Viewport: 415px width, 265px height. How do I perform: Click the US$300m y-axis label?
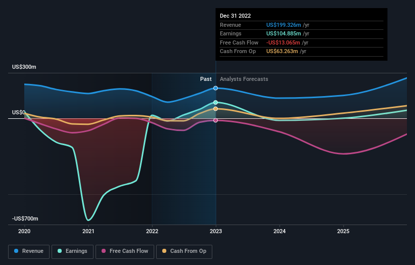point(24,67)
